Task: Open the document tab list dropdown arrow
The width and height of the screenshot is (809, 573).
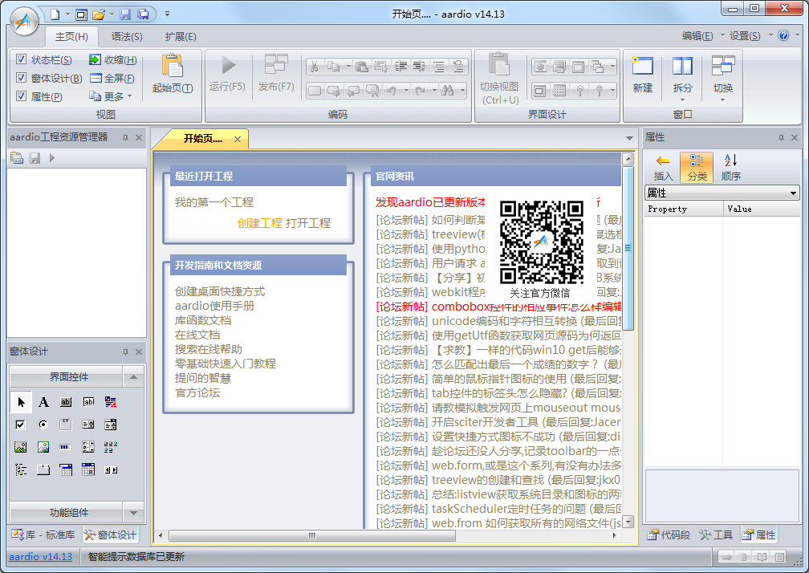Action: click(x=629, y=138)
